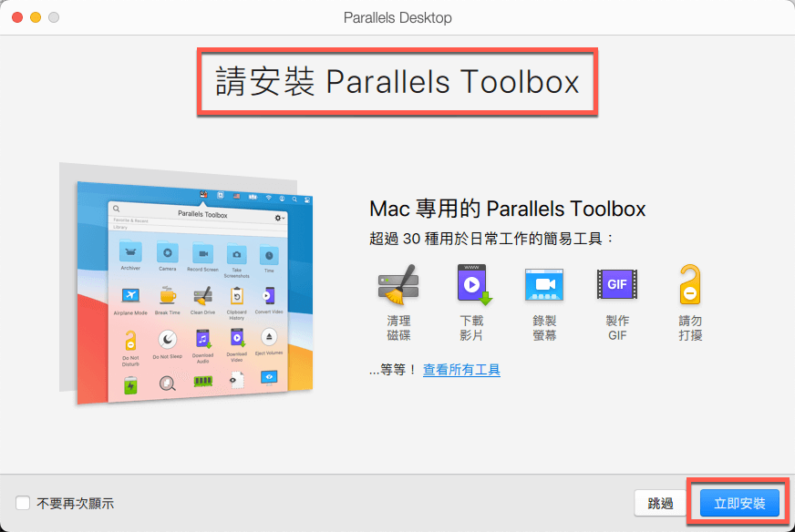Enable the 不要再次顯示 checkbox
Screen dimensions: 795x532
23,503
